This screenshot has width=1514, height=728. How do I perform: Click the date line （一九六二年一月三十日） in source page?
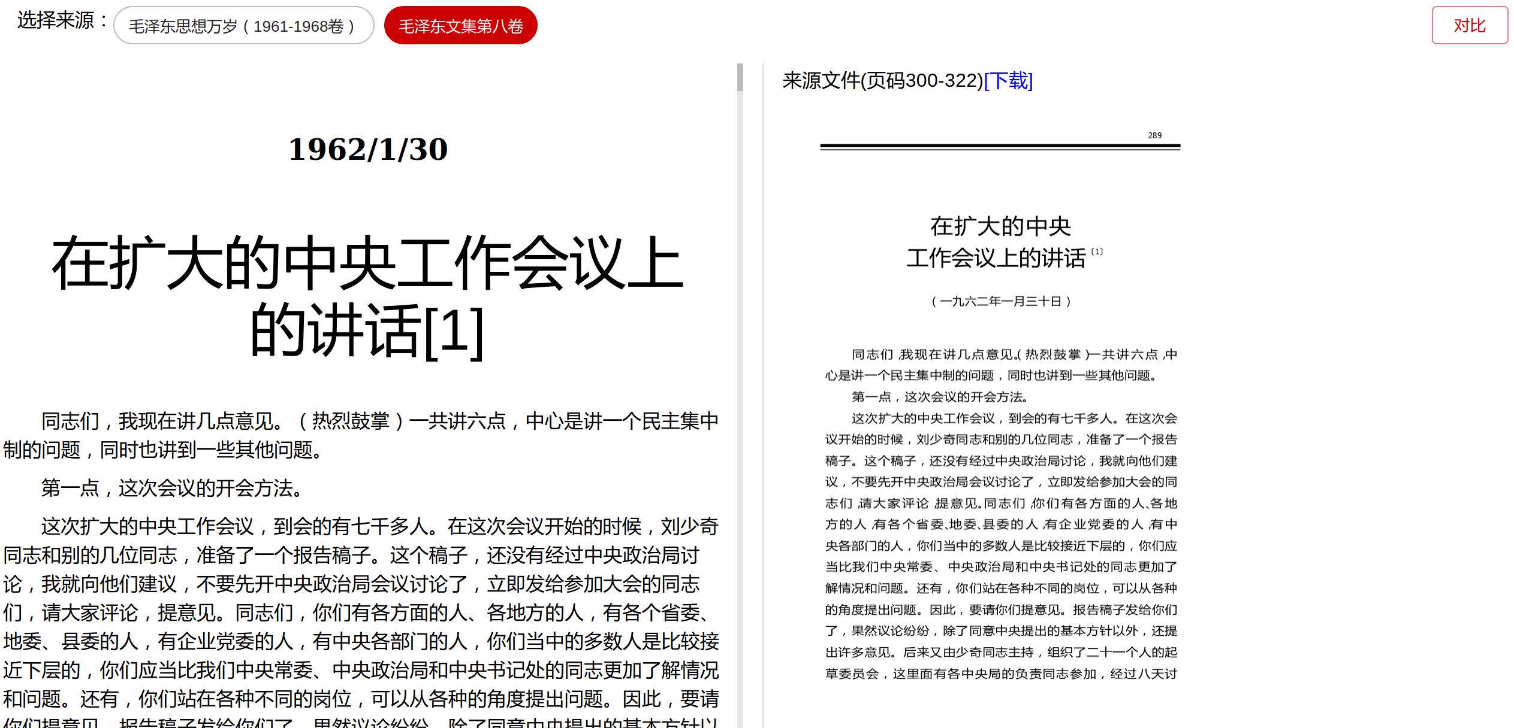pos(1000,301)
